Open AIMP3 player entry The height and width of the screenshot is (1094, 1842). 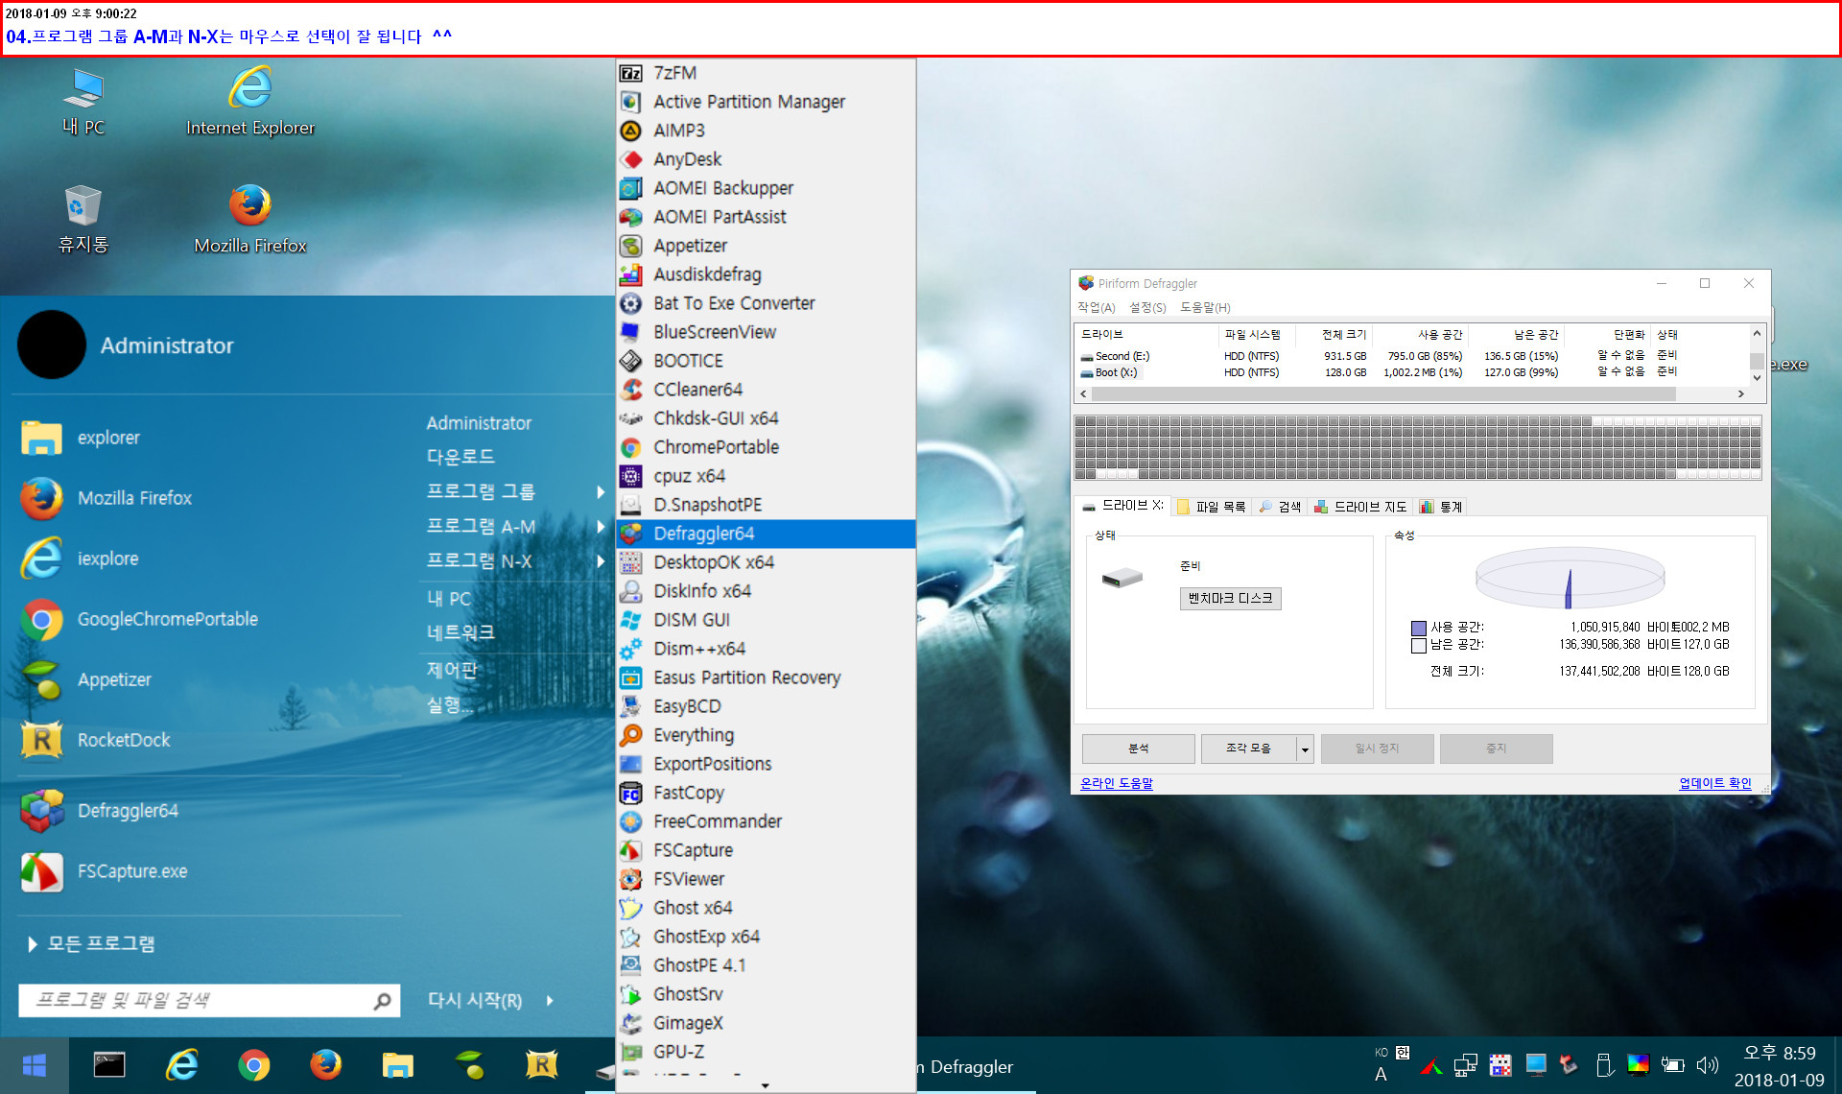coord(765,131)
